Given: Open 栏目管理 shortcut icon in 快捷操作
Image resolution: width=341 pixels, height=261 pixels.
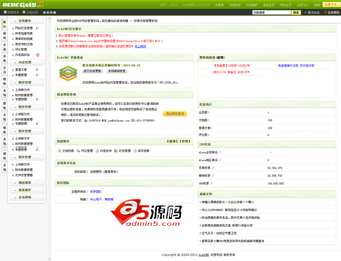Looking at the screenshot, I should 116,151.
